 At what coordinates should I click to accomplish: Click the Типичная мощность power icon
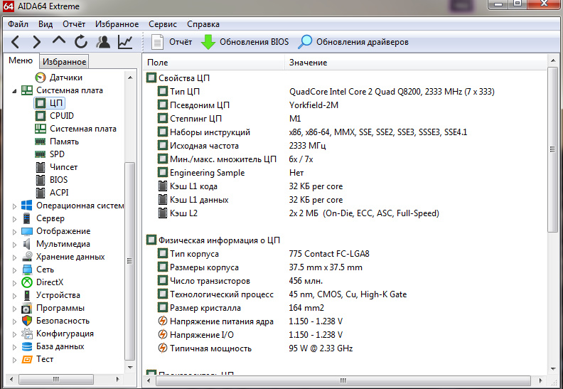point(163,348)
